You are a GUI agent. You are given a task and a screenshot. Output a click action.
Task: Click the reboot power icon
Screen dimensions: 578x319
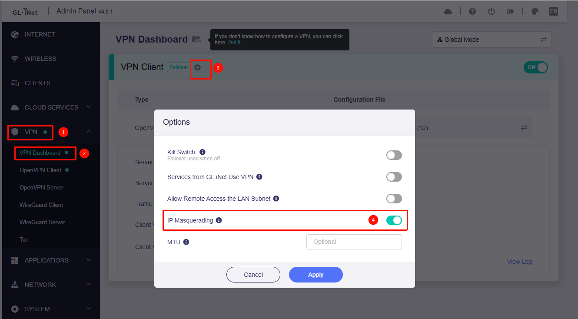(x=492, y=12)
